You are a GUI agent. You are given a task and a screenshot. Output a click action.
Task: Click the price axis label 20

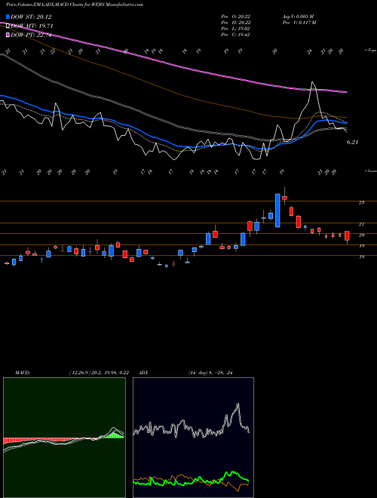pos(361,235)
